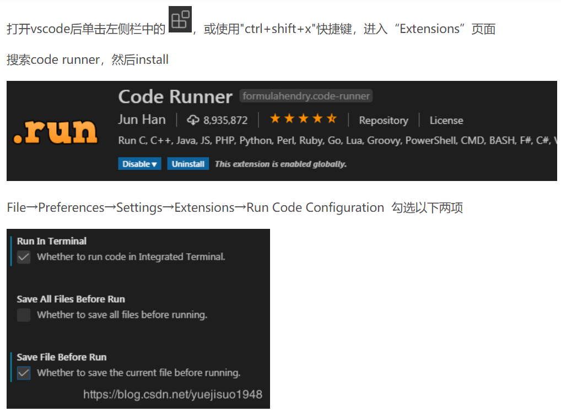Click the 8,935,872 install count
The width and height of the screenshot is (561, 417).
(225, 120)
